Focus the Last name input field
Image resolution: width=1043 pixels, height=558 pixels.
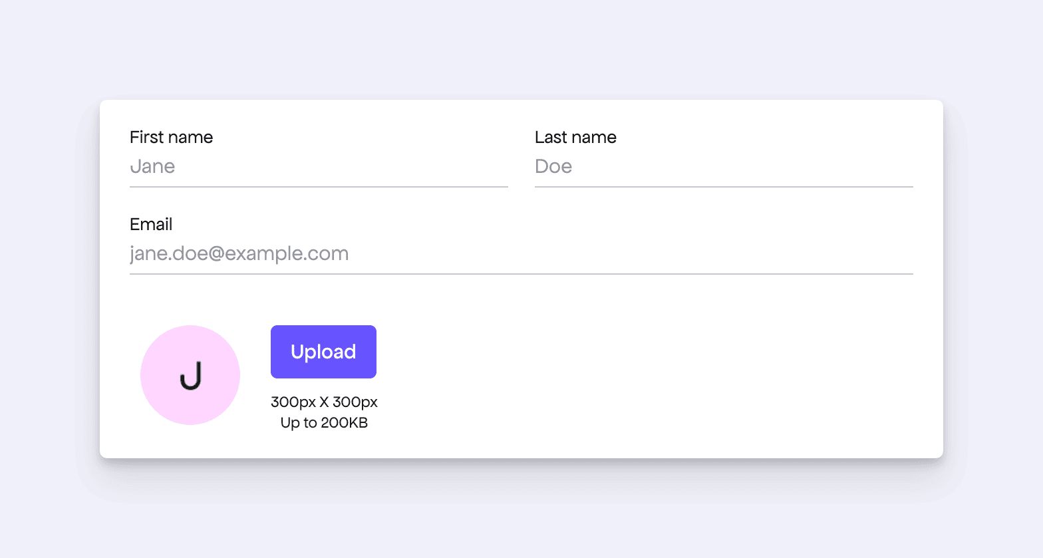pos(724,167)
